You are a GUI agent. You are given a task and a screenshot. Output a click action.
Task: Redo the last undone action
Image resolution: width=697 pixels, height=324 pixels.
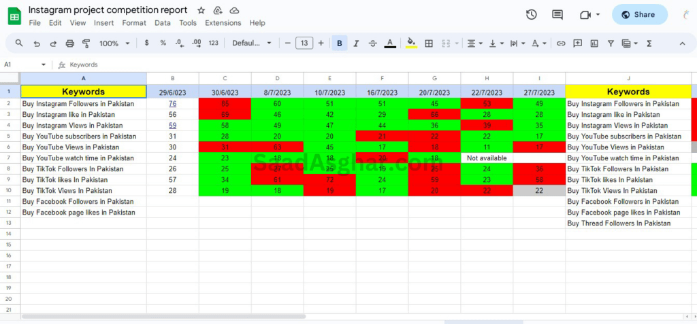pyautogui.click(x=53, y=43)
